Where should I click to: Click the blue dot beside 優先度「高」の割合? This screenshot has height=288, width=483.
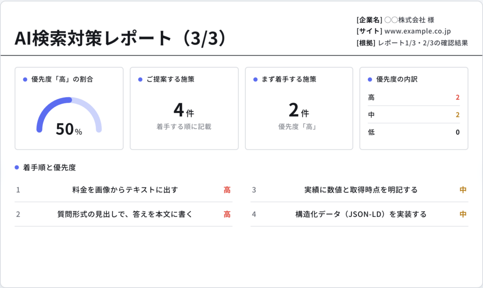click(25, 79)
